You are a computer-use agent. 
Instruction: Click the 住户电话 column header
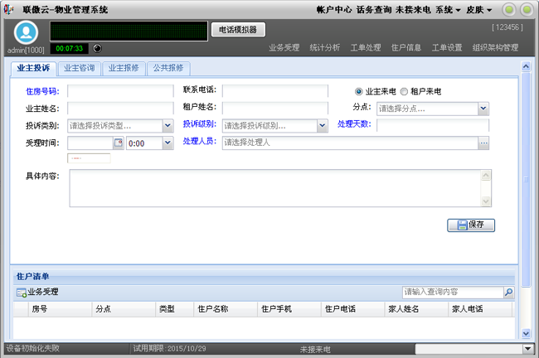click(x=352, y=309)
